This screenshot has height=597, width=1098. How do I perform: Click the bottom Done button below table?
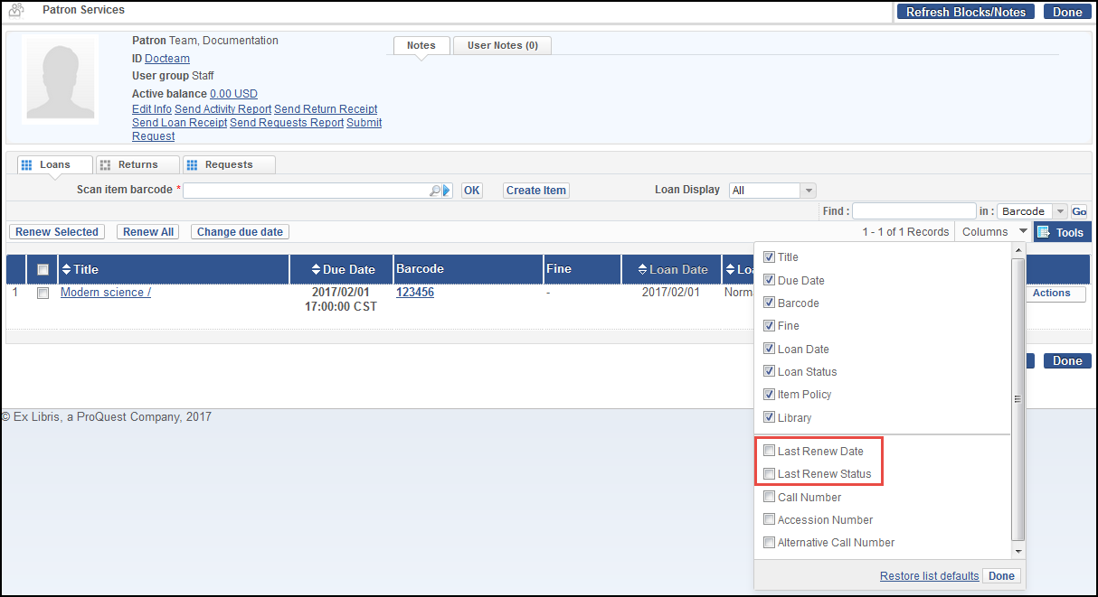1067,361
